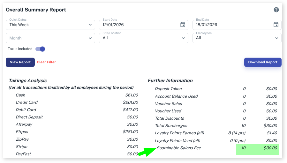Screen dimensions: 287x163
Task: Click the highlighted $30.00 Sustainable Salons amount
Action: click(270, 148)
